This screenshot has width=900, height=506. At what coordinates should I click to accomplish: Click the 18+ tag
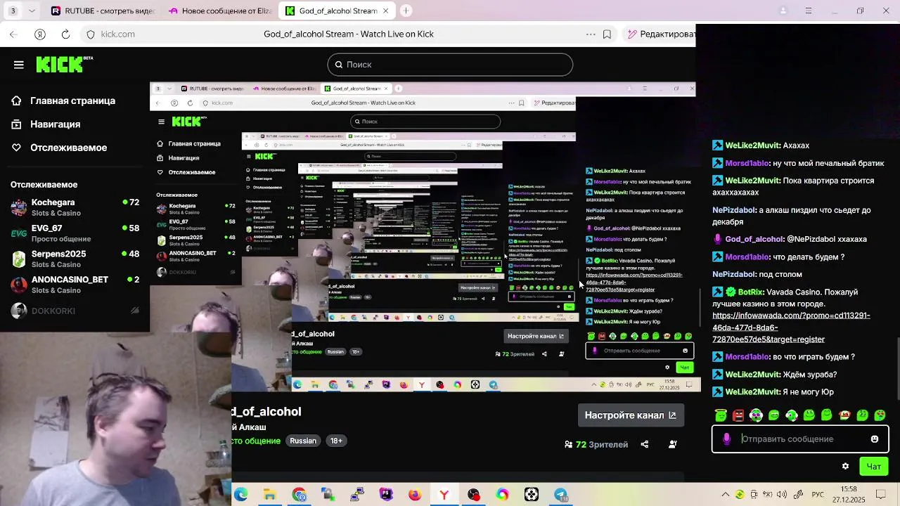(x=336, y=441)
